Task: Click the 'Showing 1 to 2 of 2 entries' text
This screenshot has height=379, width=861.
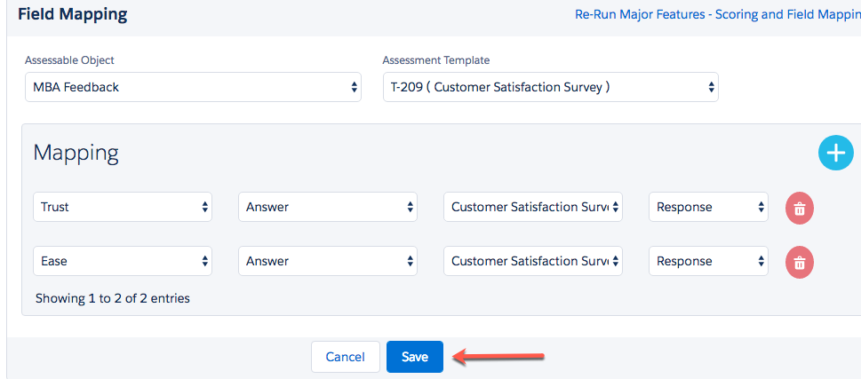Action: click(113, 298)
